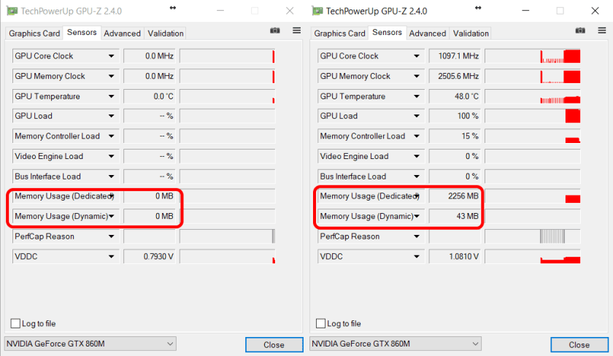Click the GPU-Z app icon in left title bar
Screen dimensions: 613x356
[12, 11]
